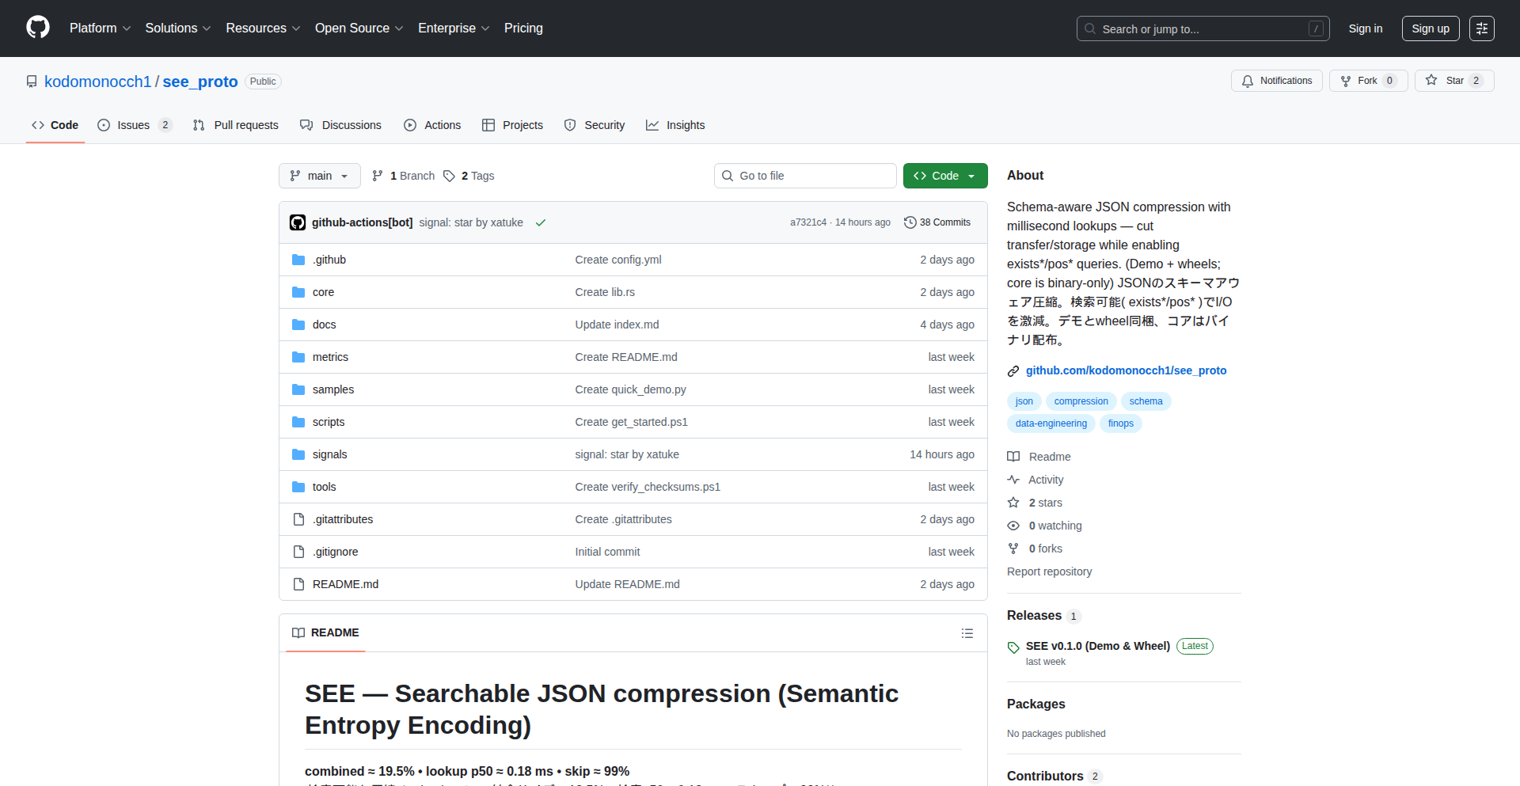Open the green Code dropdown
The height and width of the screenshot is (786, 1520).
point(944,176)
